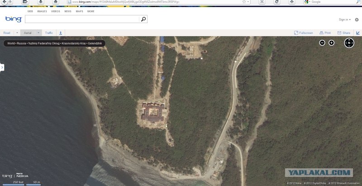Click the '50 m' scale label

(x=37, y=182)
